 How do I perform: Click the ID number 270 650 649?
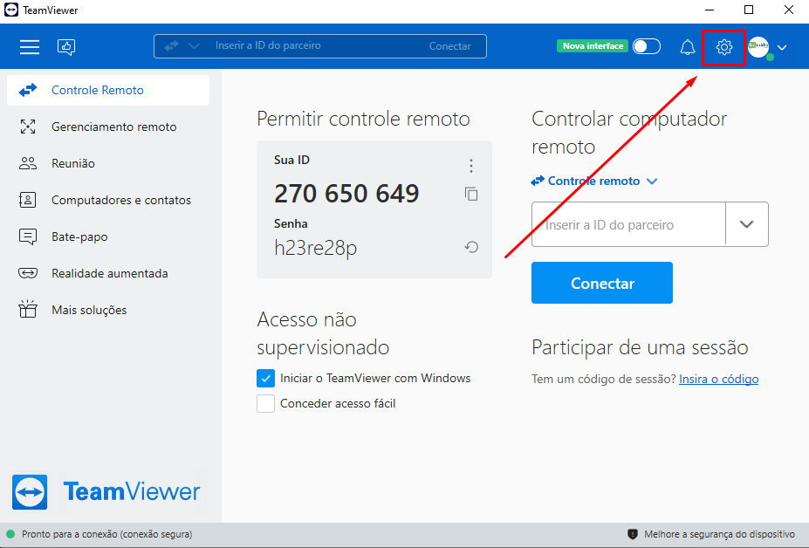[x=346, y=194]
